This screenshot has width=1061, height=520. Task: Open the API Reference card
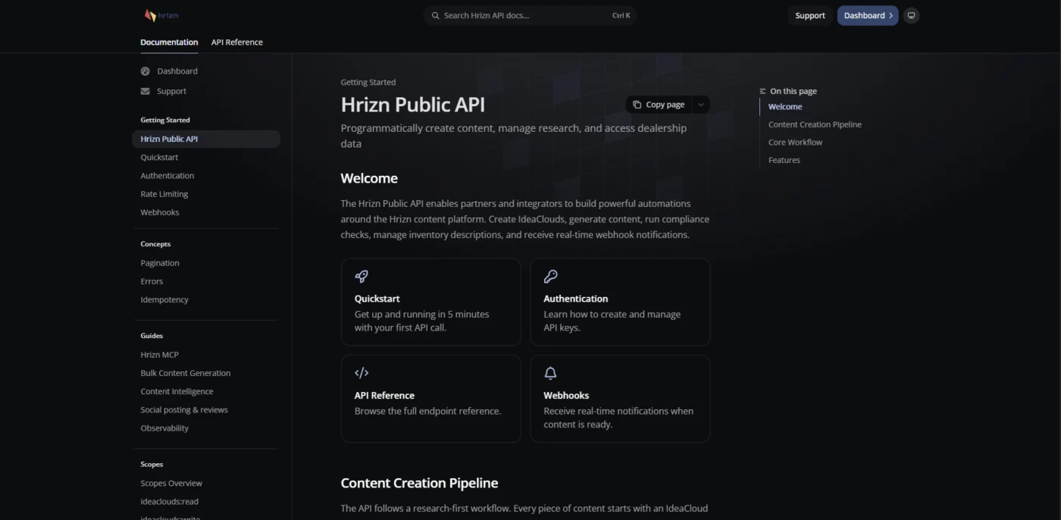pyautogui.click(x=431, y=399)
